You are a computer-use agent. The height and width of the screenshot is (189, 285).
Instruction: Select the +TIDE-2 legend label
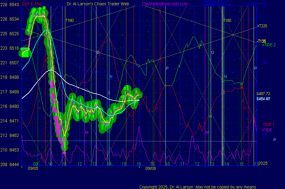tap(269, 45)
